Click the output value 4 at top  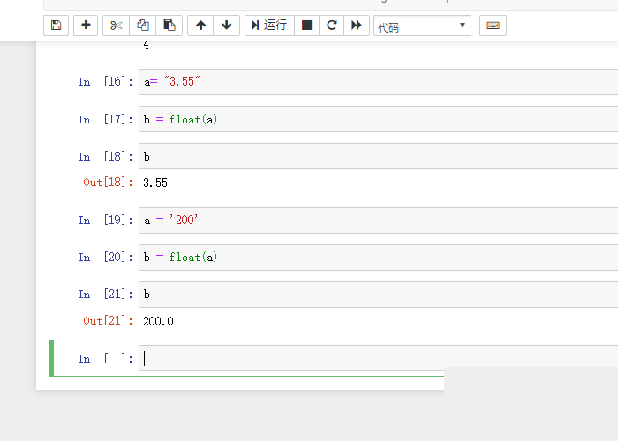click(x=147, y=45)
